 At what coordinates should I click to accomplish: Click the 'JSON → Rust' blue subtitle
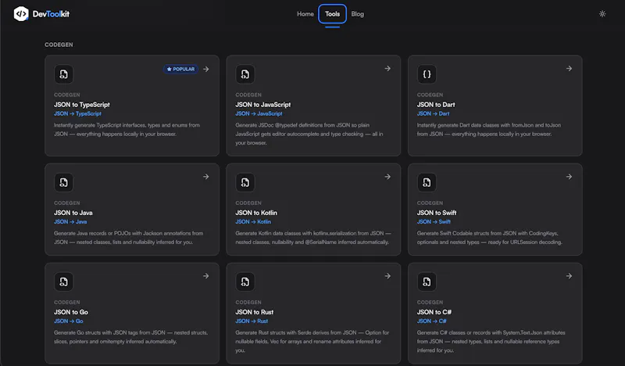pyautogui.click(x=252, y=321)
